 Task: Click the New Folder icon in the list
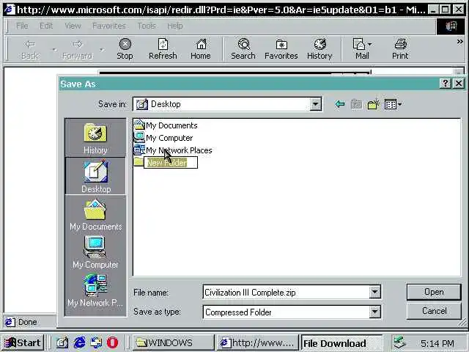pyautogui.click(x=139, y=161)
